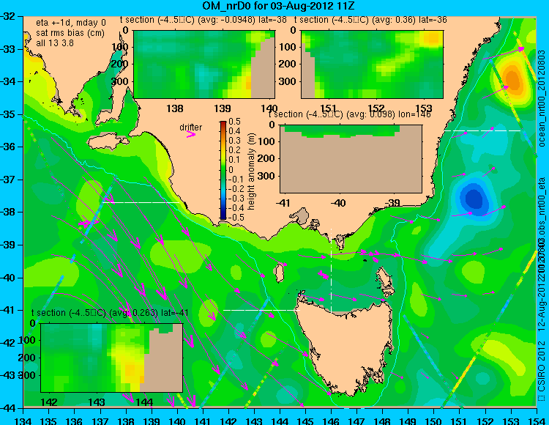Open the lat=-41 temperature section inset
549x425 pixels.
pyautogui.click(x=112, y=358)
